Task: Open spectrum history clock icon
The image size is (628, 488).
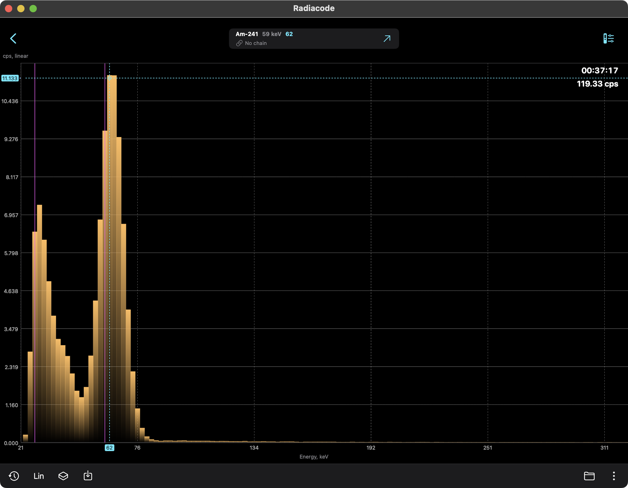Action: [14, 476]
